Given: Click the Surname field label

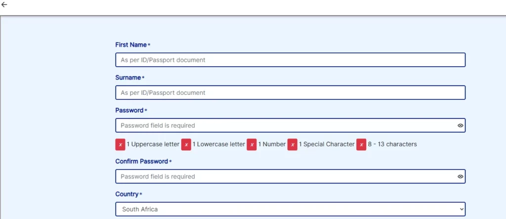Looking at the screenshot, I should point(128,78).
